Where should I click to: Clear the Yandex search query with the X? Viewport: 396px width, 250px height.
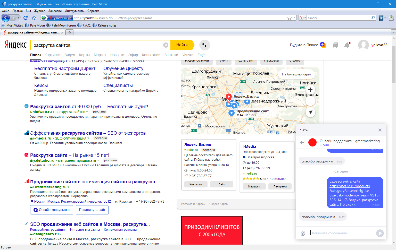tap(166, 45)
